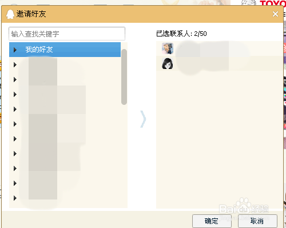Close the 邀请好友 dialog

[275, 14]
